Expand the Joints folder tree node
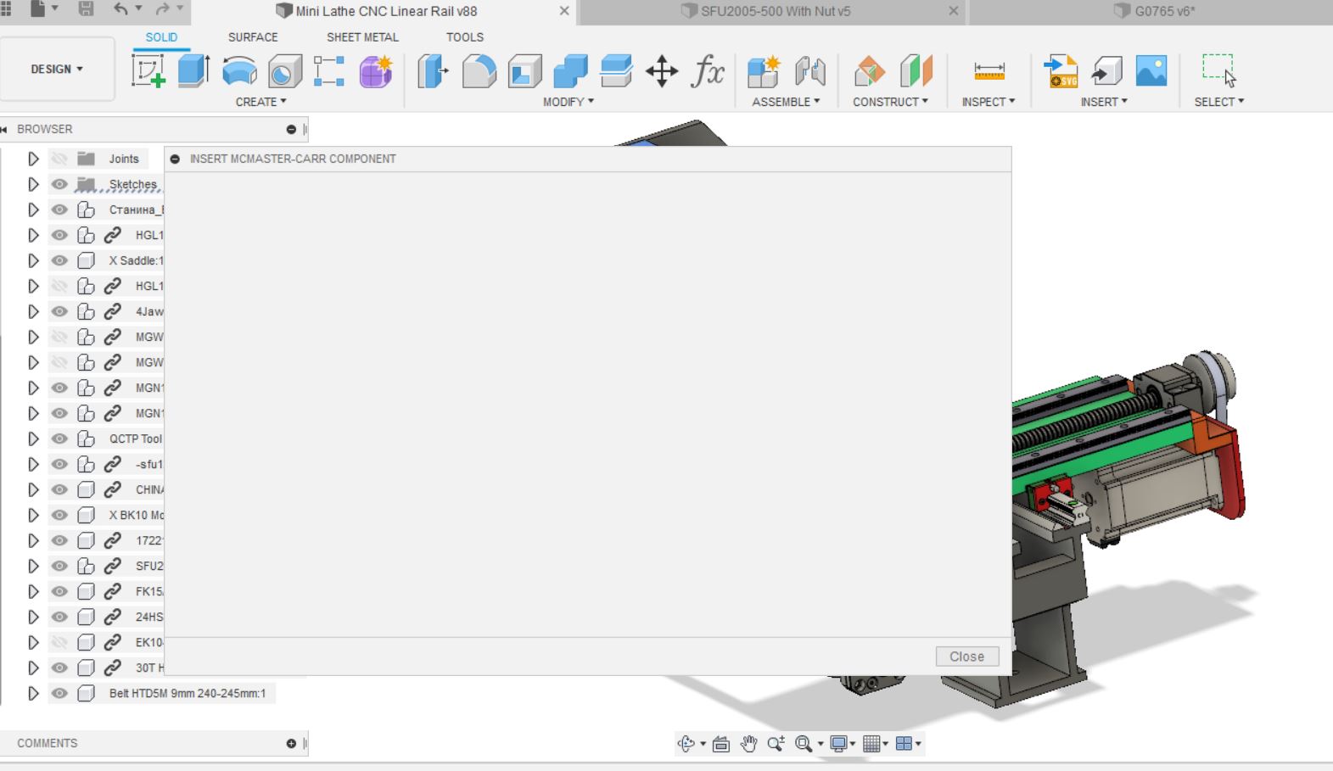Viewport: 1333px width, 771px height. (x=33, y=159)
